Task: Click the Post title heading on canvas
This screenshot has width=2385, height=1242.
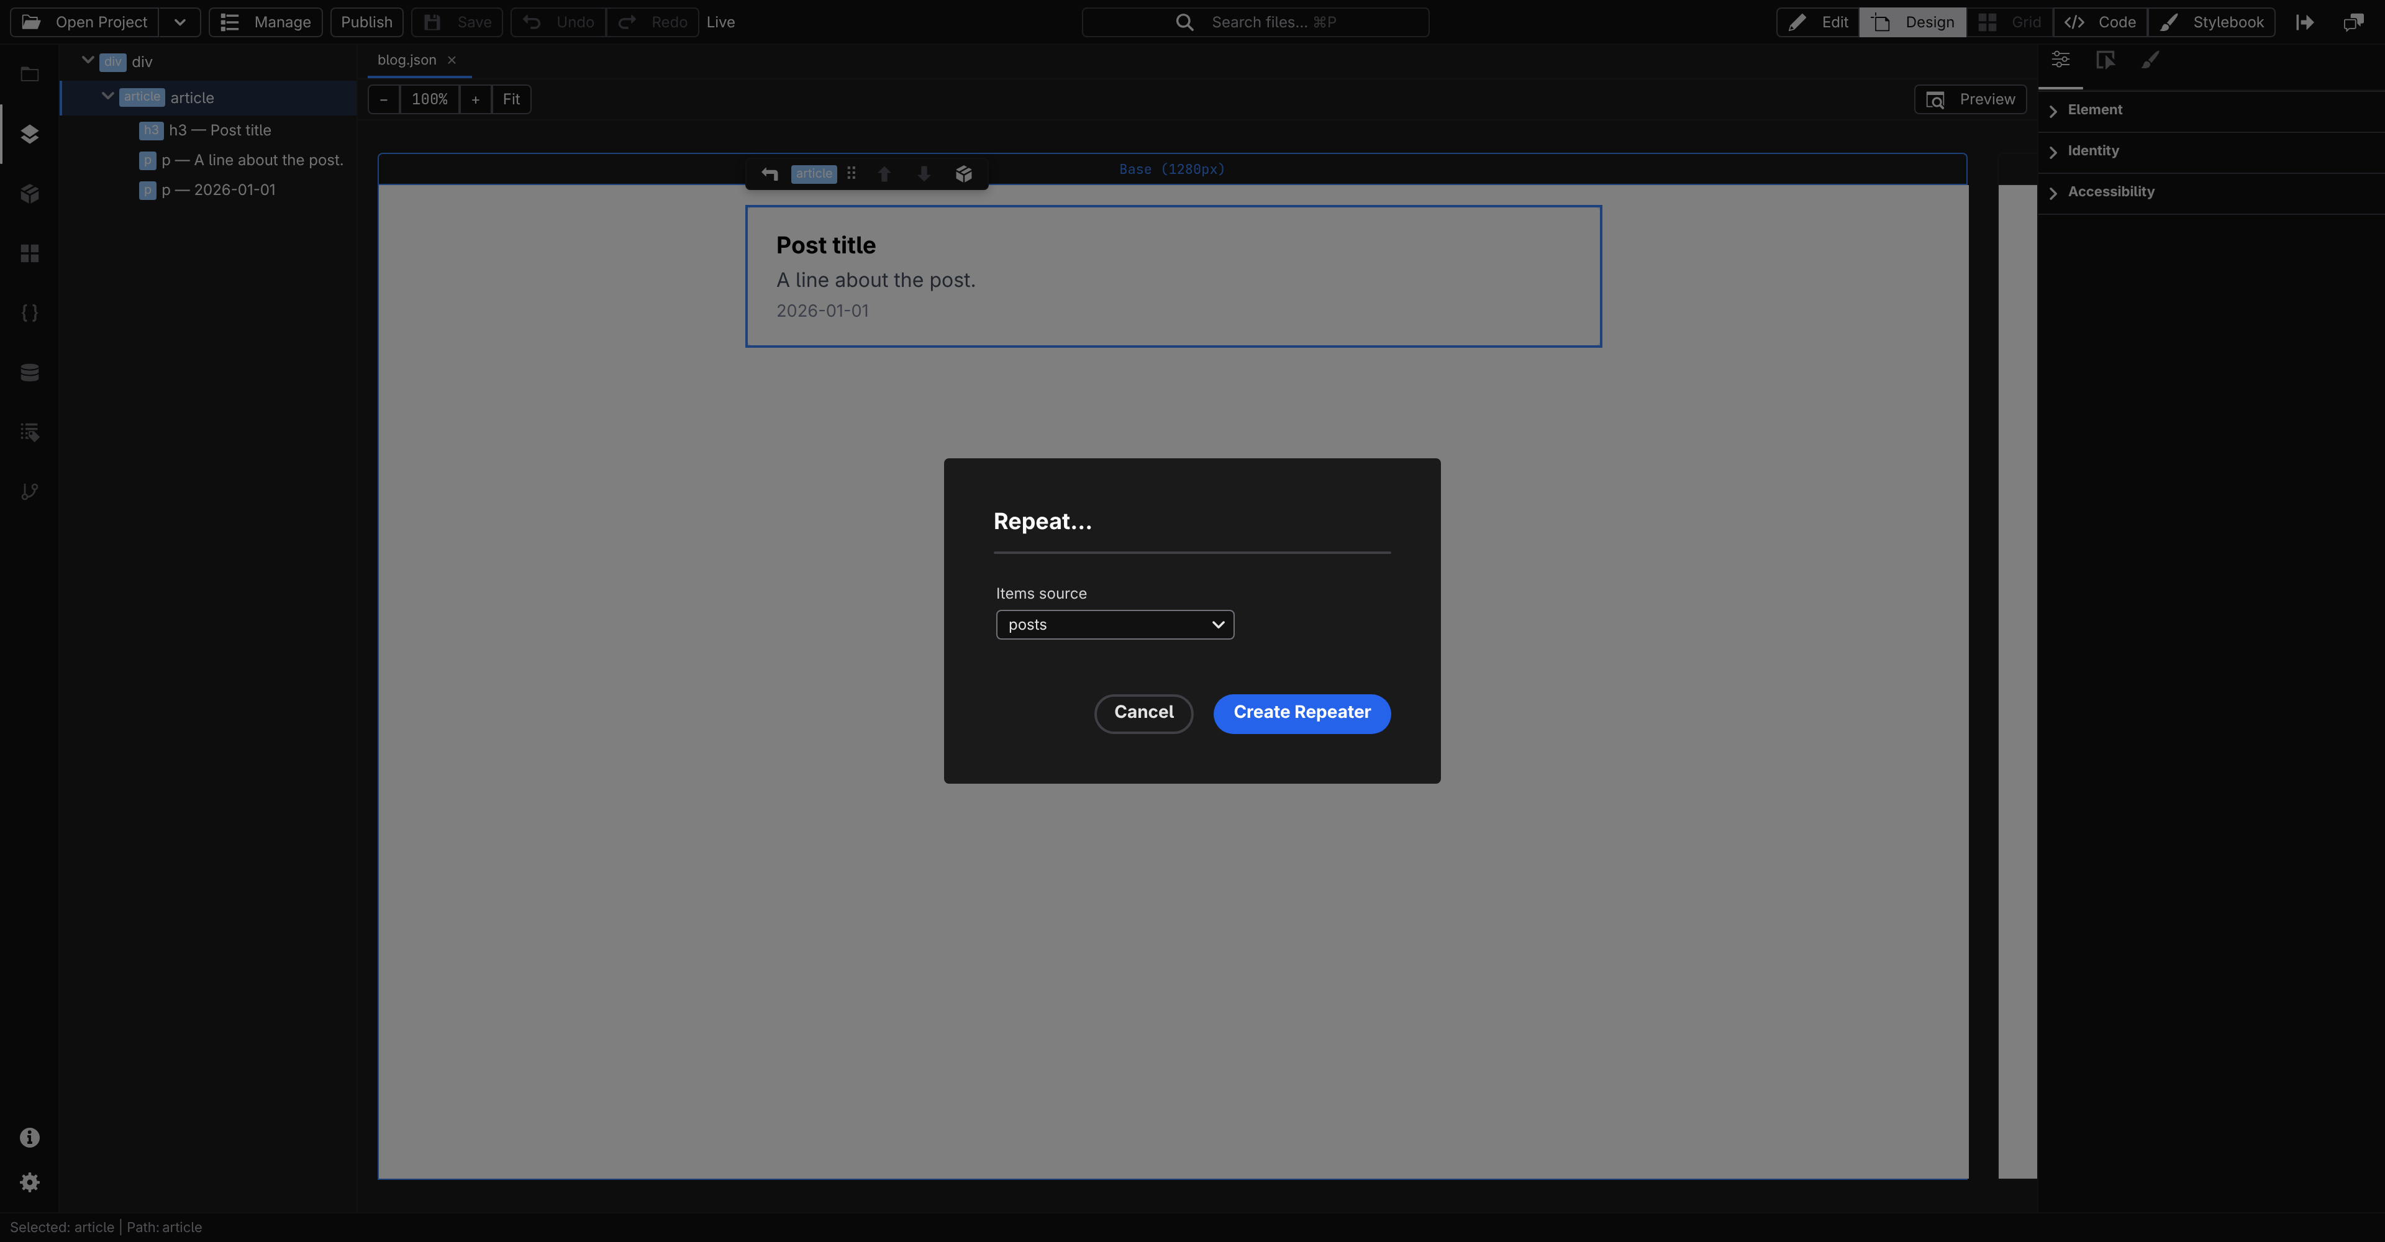Action: (x=826, y=245)
